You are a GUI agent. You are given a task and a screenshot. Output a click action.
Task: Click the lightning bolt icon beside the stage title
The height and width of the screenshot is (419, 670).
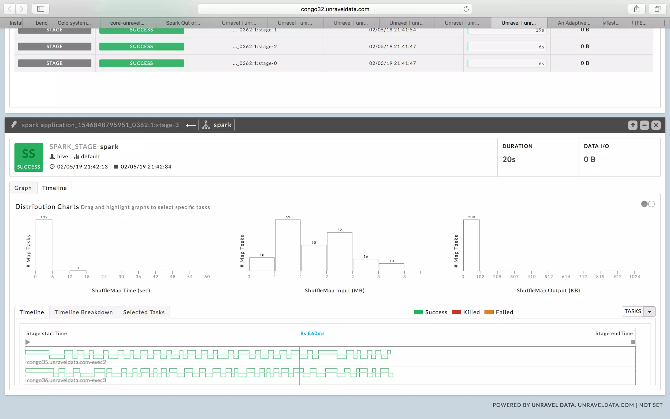coord(14,125)
